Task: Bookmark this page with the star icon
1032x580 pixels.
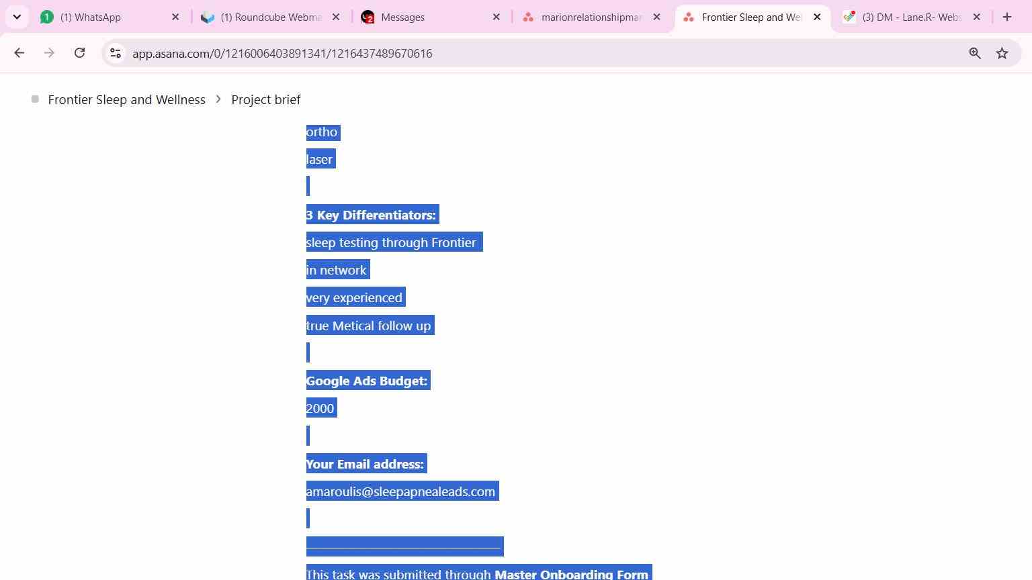Action: point(1002,53)
